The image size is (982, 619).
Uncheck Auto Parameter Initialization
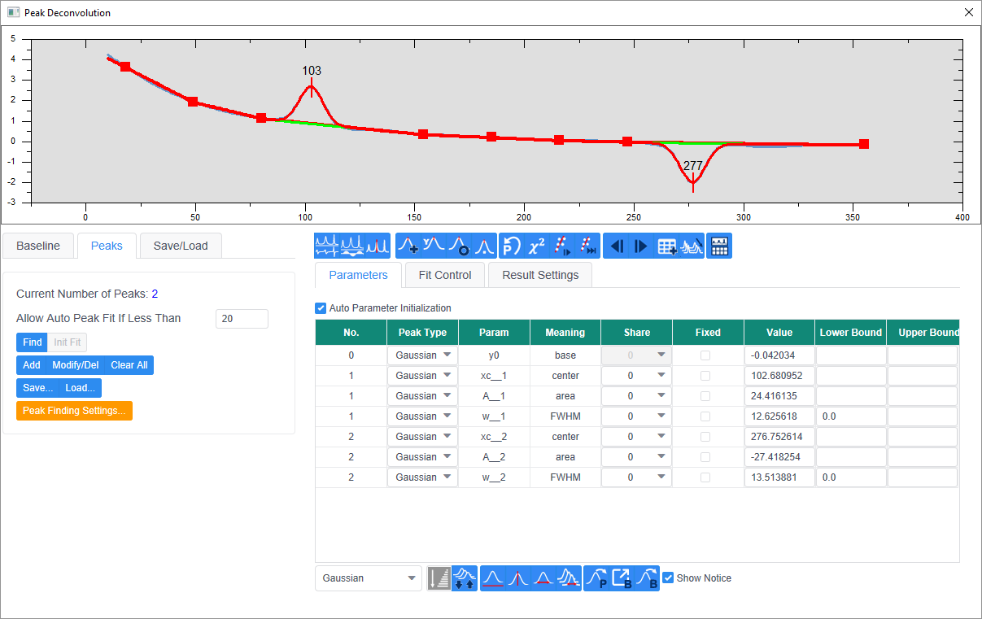click(321, 308)
